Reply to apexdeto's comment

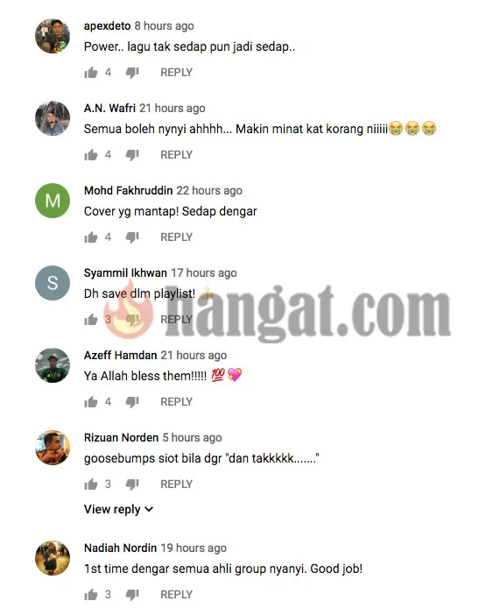pos(176,73)
